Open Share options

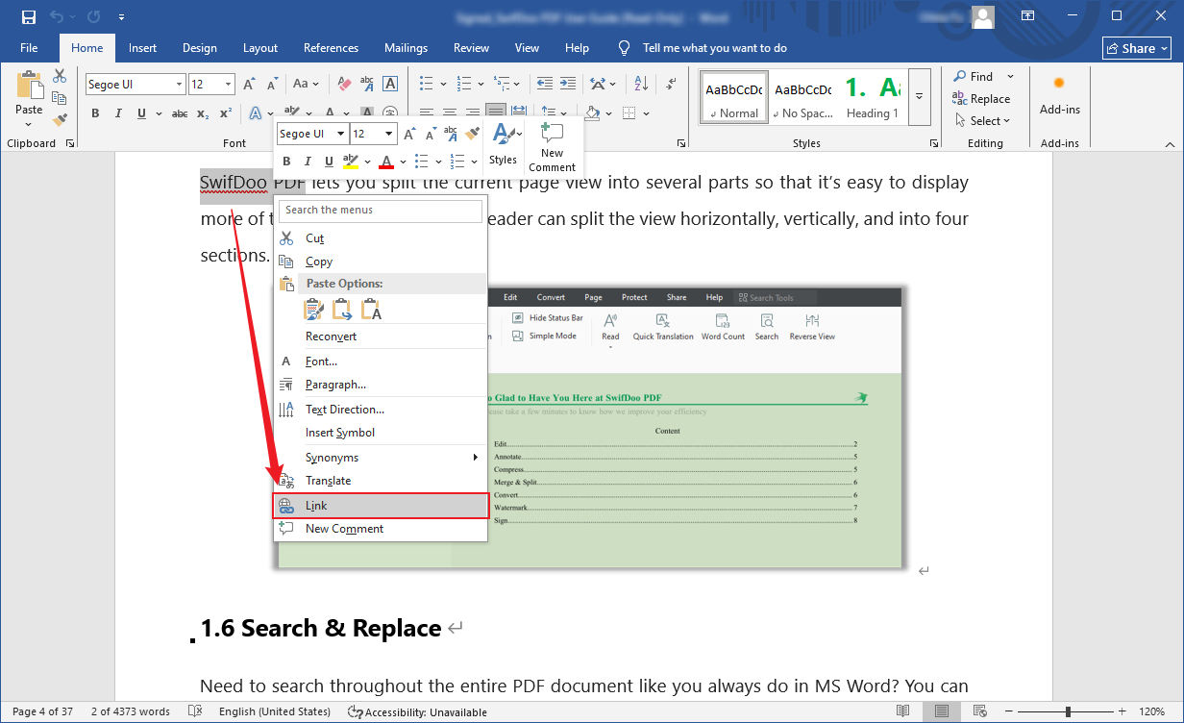pos(1136,47)
